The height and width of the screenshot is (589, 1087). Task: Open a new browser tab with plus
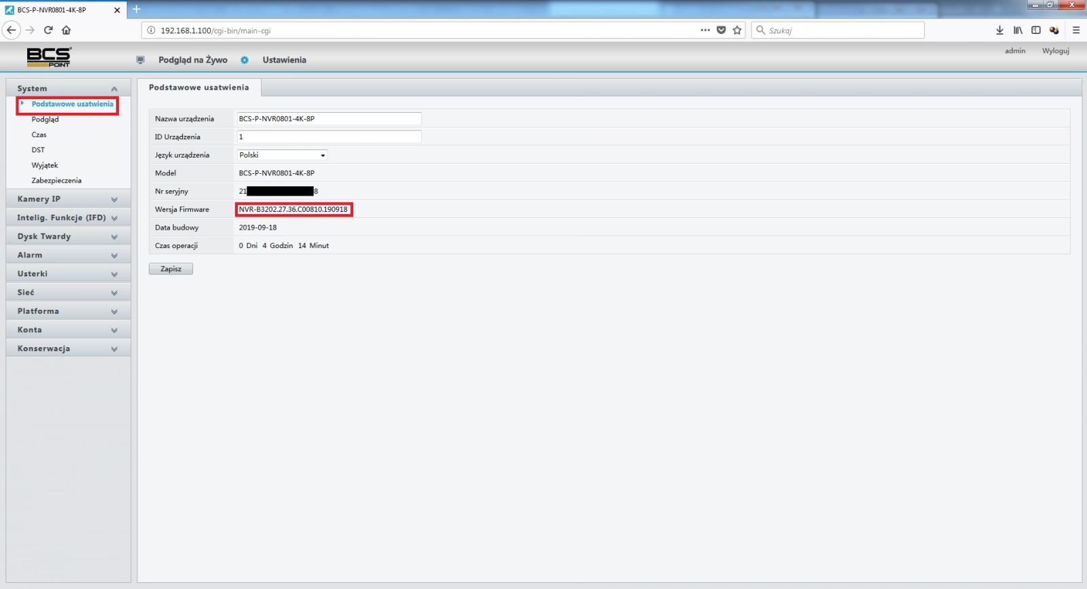pyautogui.click(x=136, y=10)
